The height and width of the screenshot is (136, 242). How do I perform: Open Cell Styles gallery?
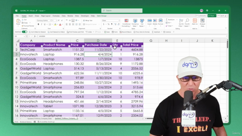click(142, 23)
